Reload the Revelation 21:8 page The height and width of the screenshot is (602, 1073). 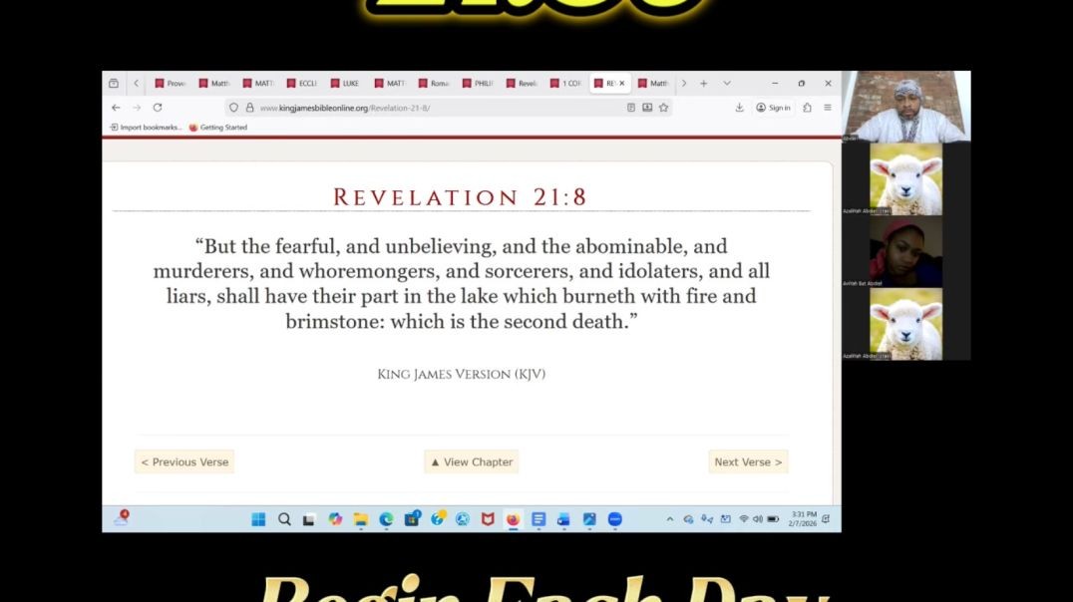(158, 108)
